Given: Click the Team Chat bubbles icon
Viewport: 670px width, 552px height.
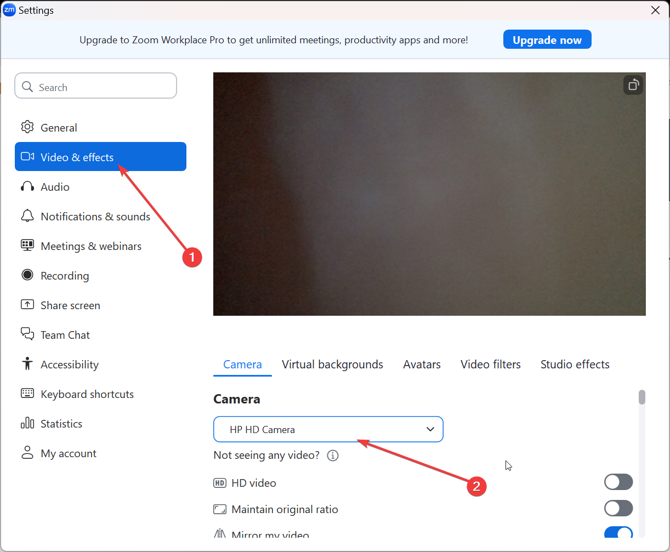Looking at the screenshot, I should pyautogui.click(x=27, y=334).
